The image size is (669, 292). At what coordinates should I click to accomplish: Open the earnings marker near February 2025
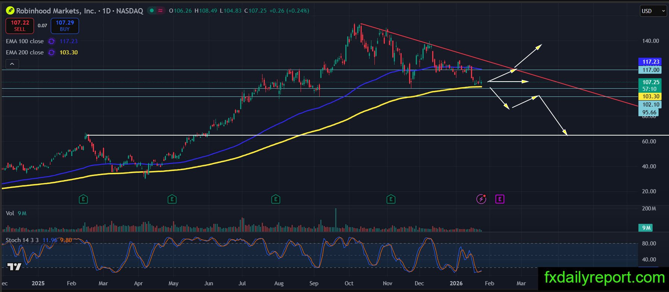click(83, 199)
